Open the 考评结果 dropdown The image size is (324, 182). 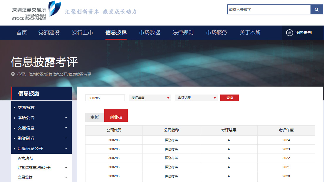[x=196, y=98]
